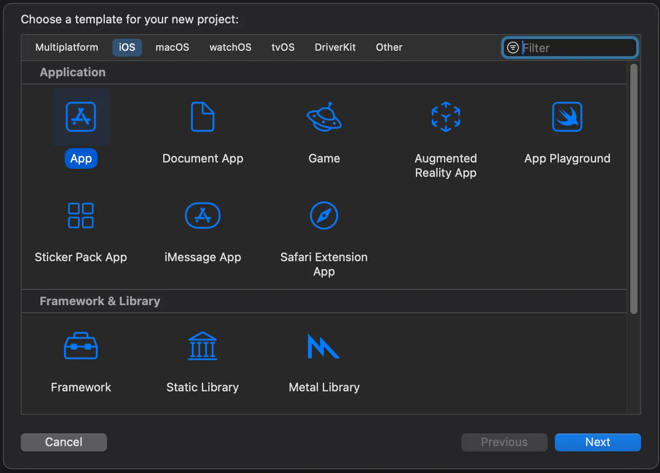
Task: Show the watchOS templates tab
Action: point(231,47)
